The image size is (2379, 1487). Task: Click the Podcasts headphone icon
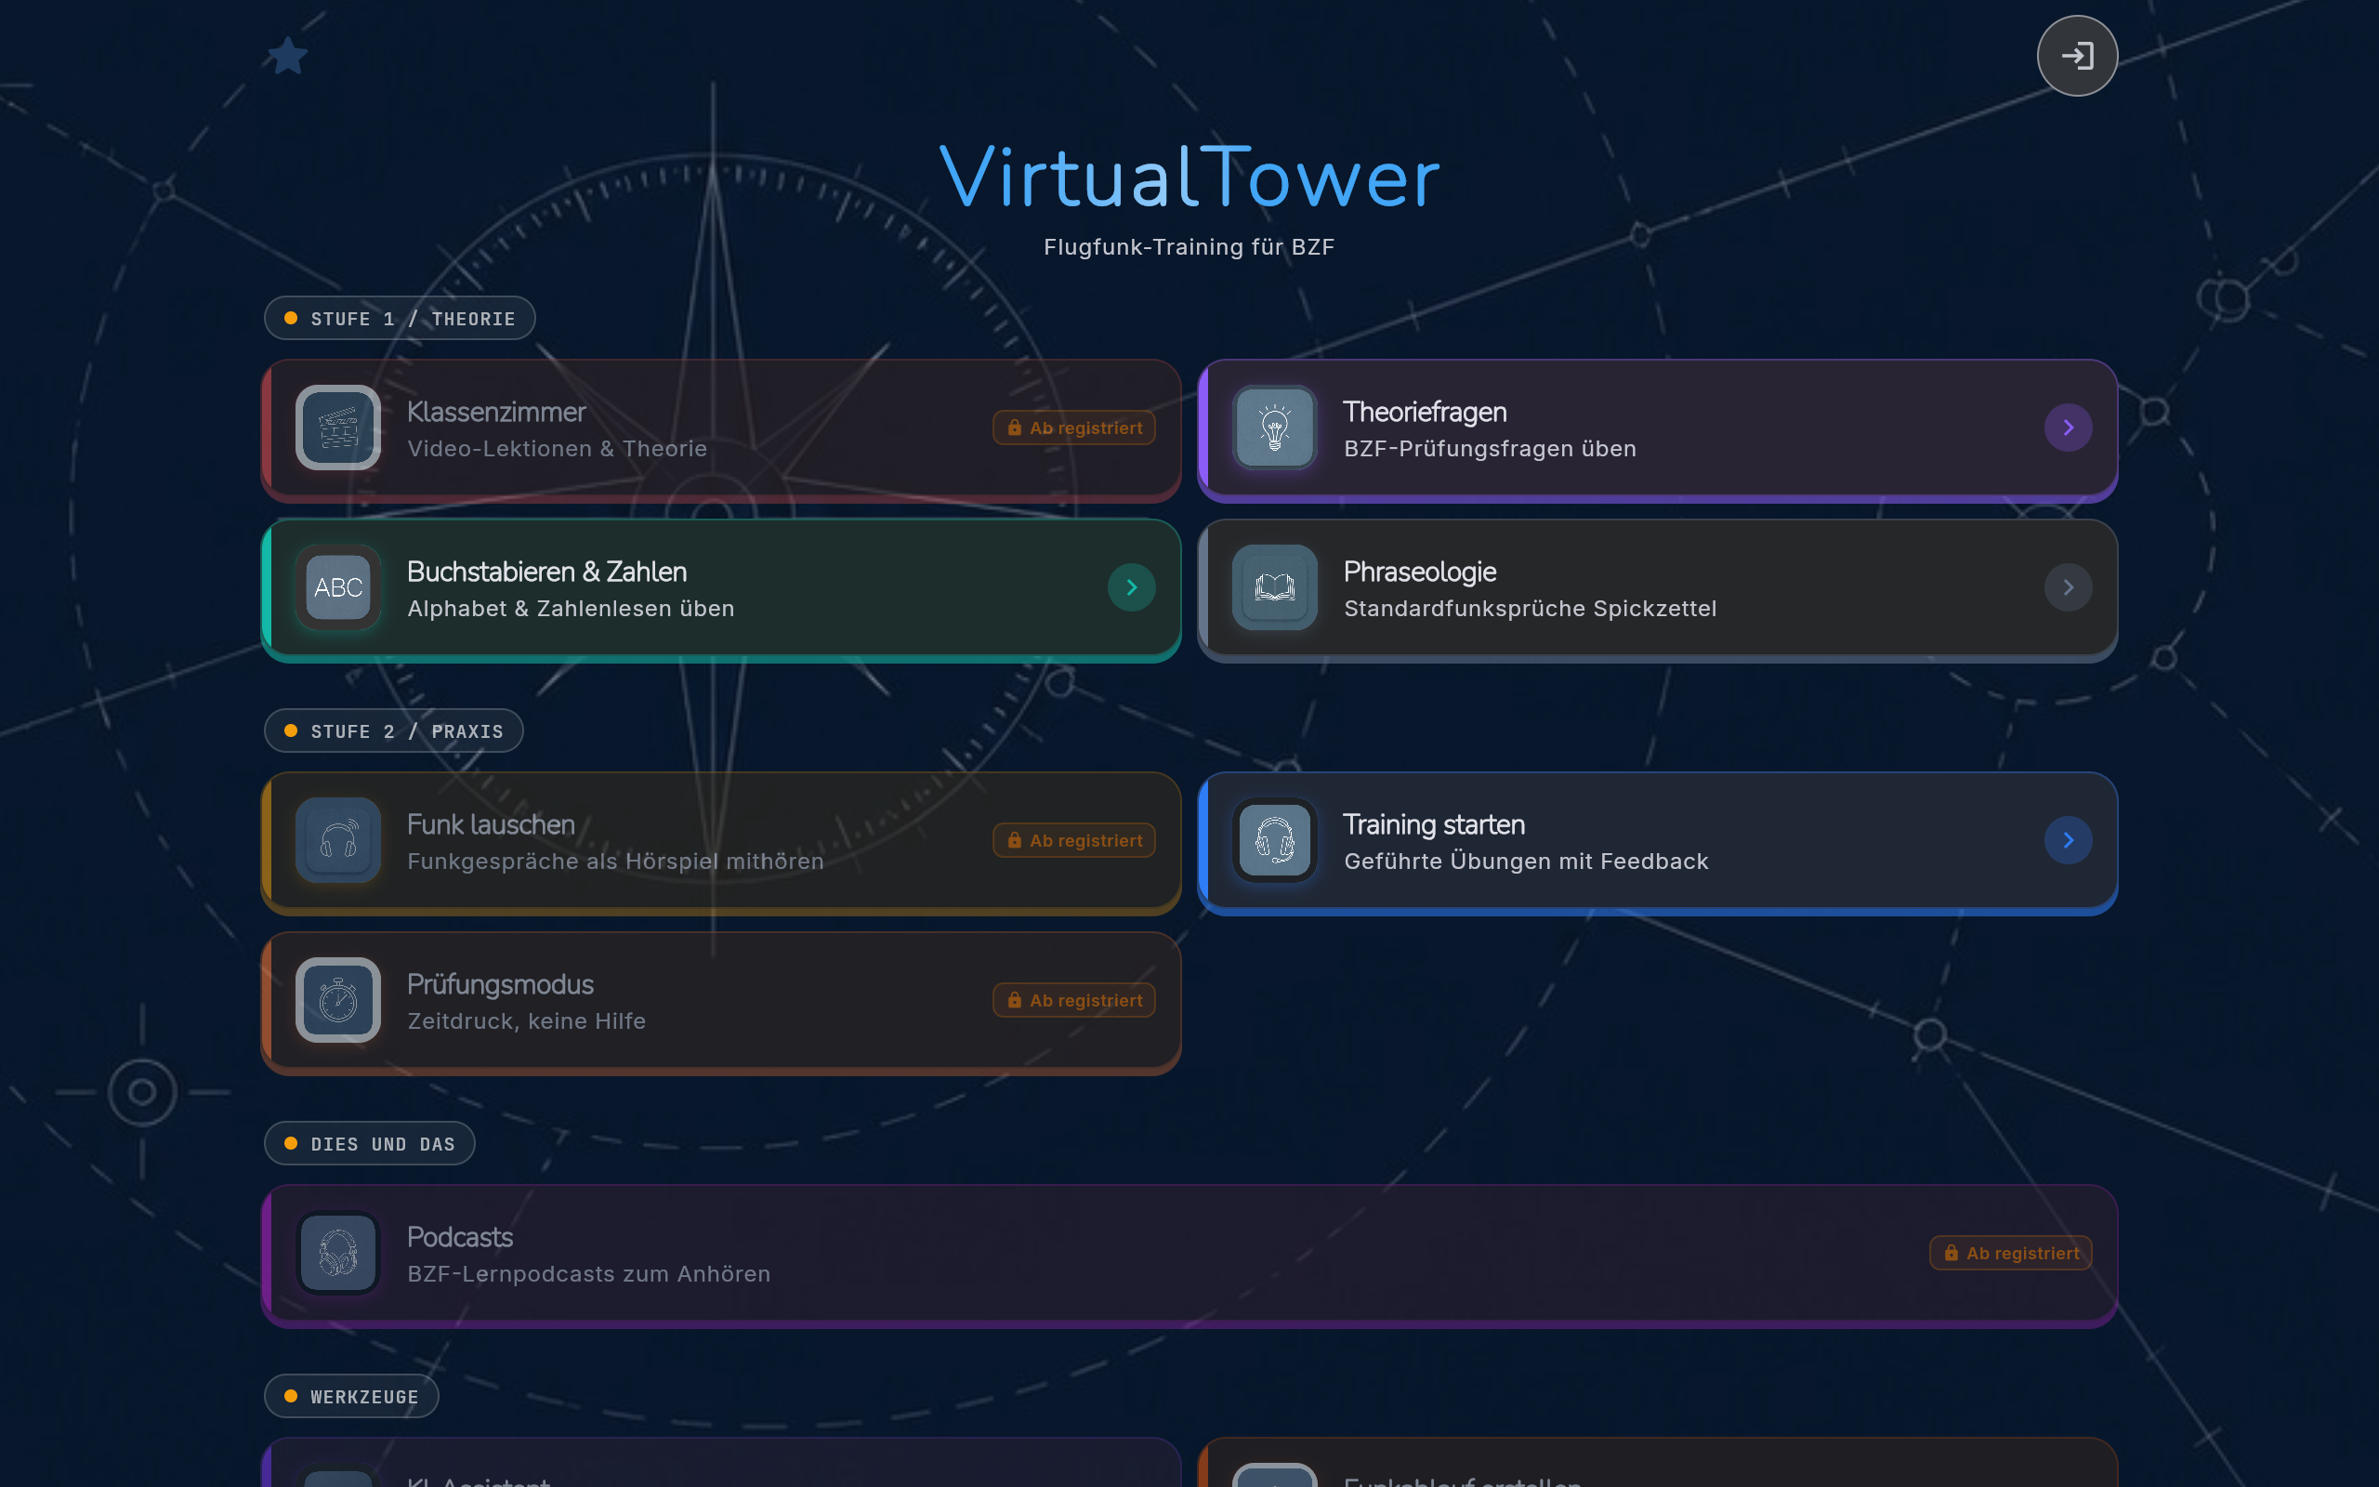[x=338, y=1253]
